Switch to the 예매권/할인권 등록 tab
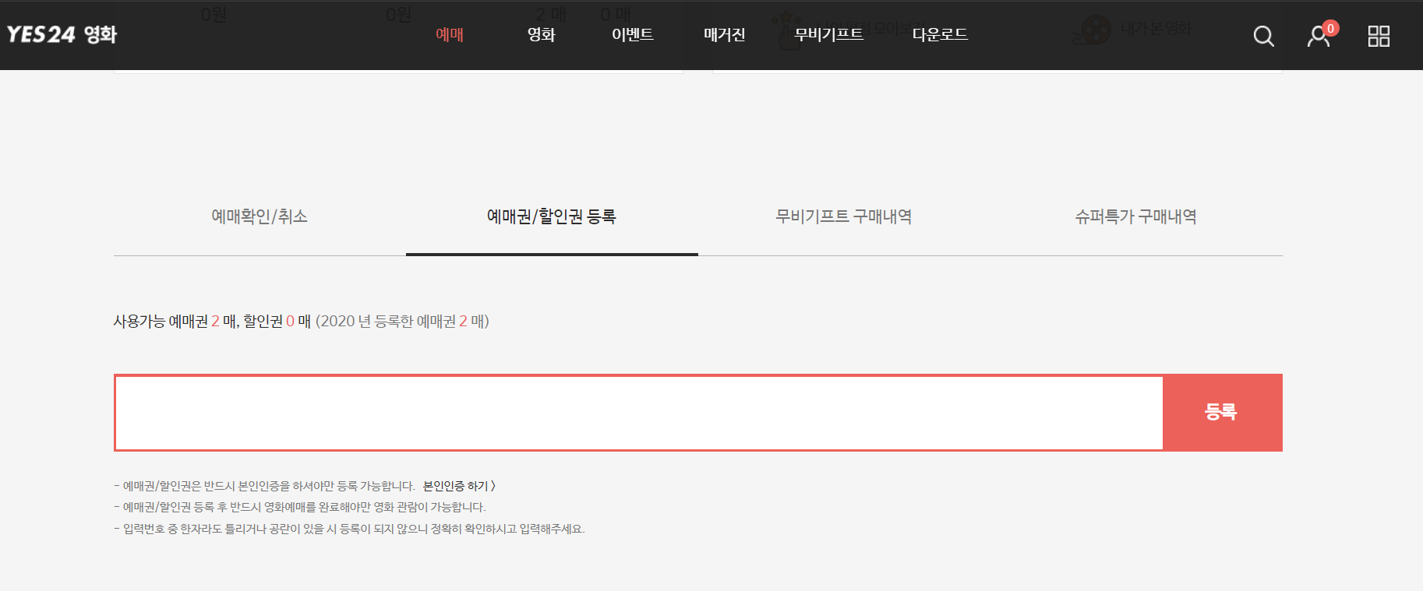This screenshot has width=1423, height=591. coord(552,216)
